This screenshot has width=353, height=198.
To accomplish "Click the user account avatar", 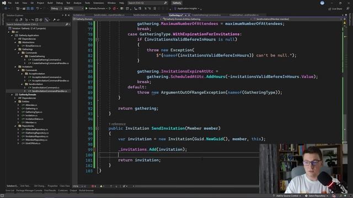I will click(x=322, y=3).
